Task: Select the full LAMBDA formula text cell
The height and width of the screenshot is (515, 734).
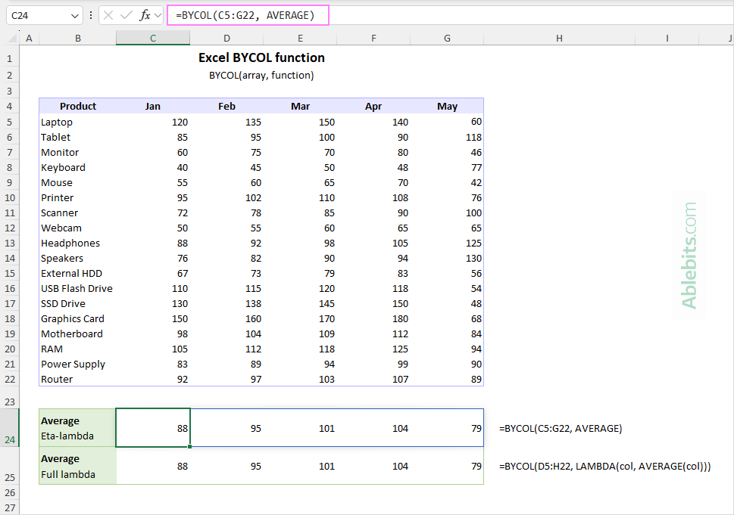Action: (x=605, y=466)
